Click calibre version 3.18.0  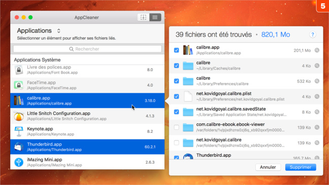click(x=150, y=100)
